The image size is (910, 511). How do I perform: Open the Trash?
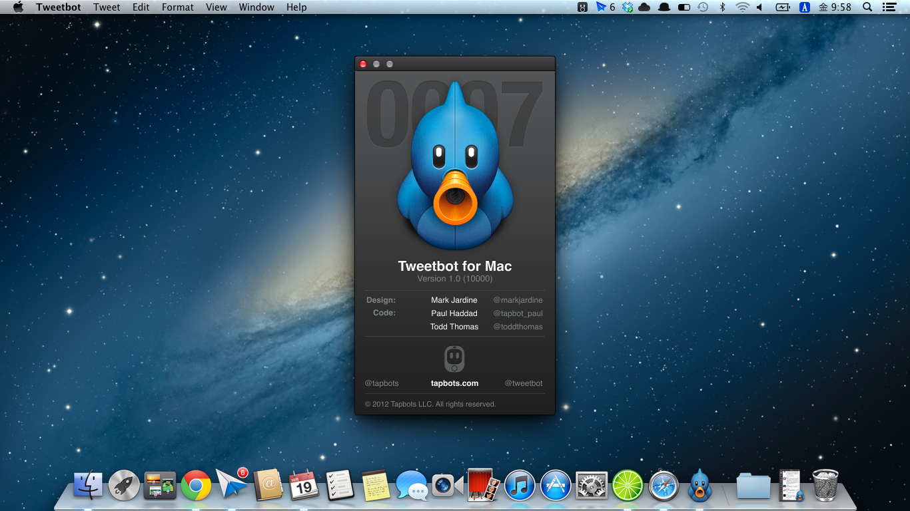click(x=825, y=485)
